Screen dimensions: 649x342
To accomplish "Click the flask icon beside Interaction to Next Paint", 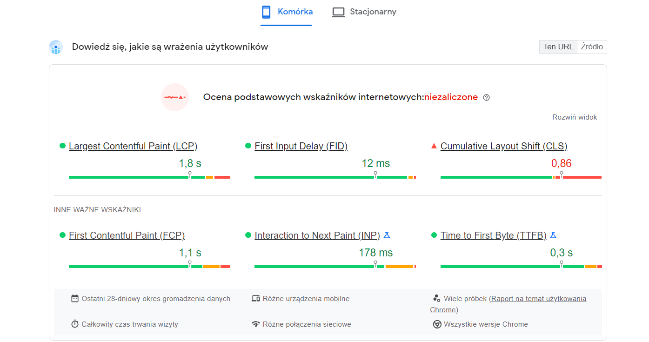I will tap(387, 235).
